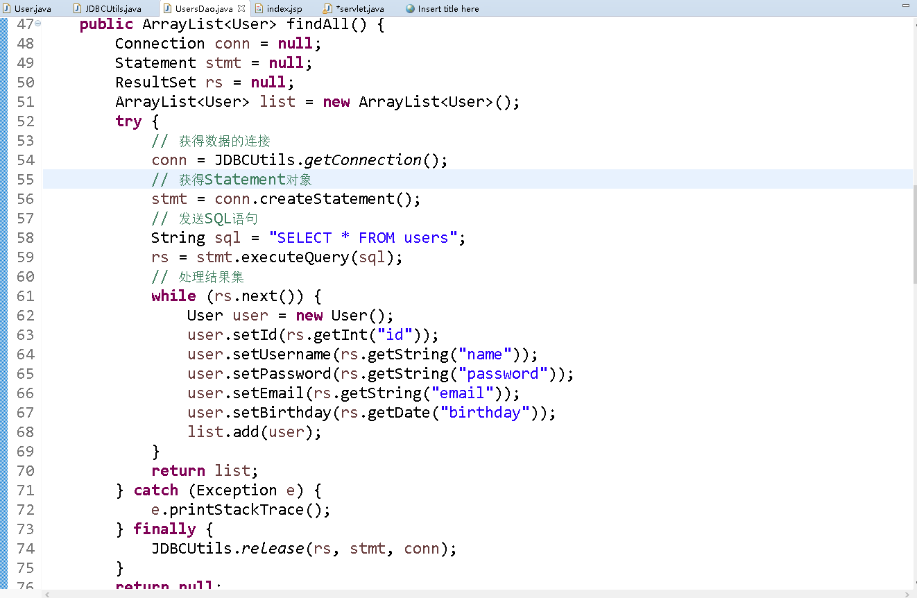This screenshot has height=598, width=917.
Task: Click 'getConnection' in JDBCUtils call
Action: (x=363, y=160)
